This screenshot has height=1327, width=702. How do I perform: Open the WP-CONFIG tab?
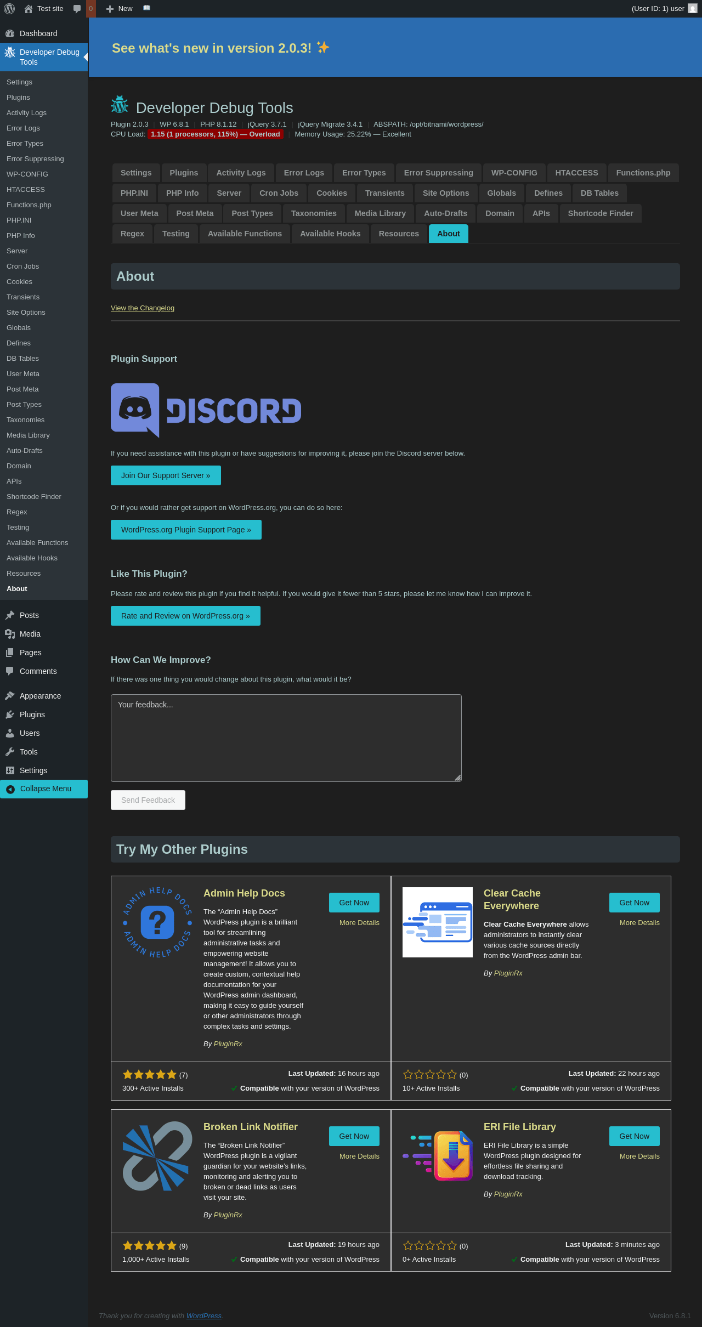click(x=514, y=173)
